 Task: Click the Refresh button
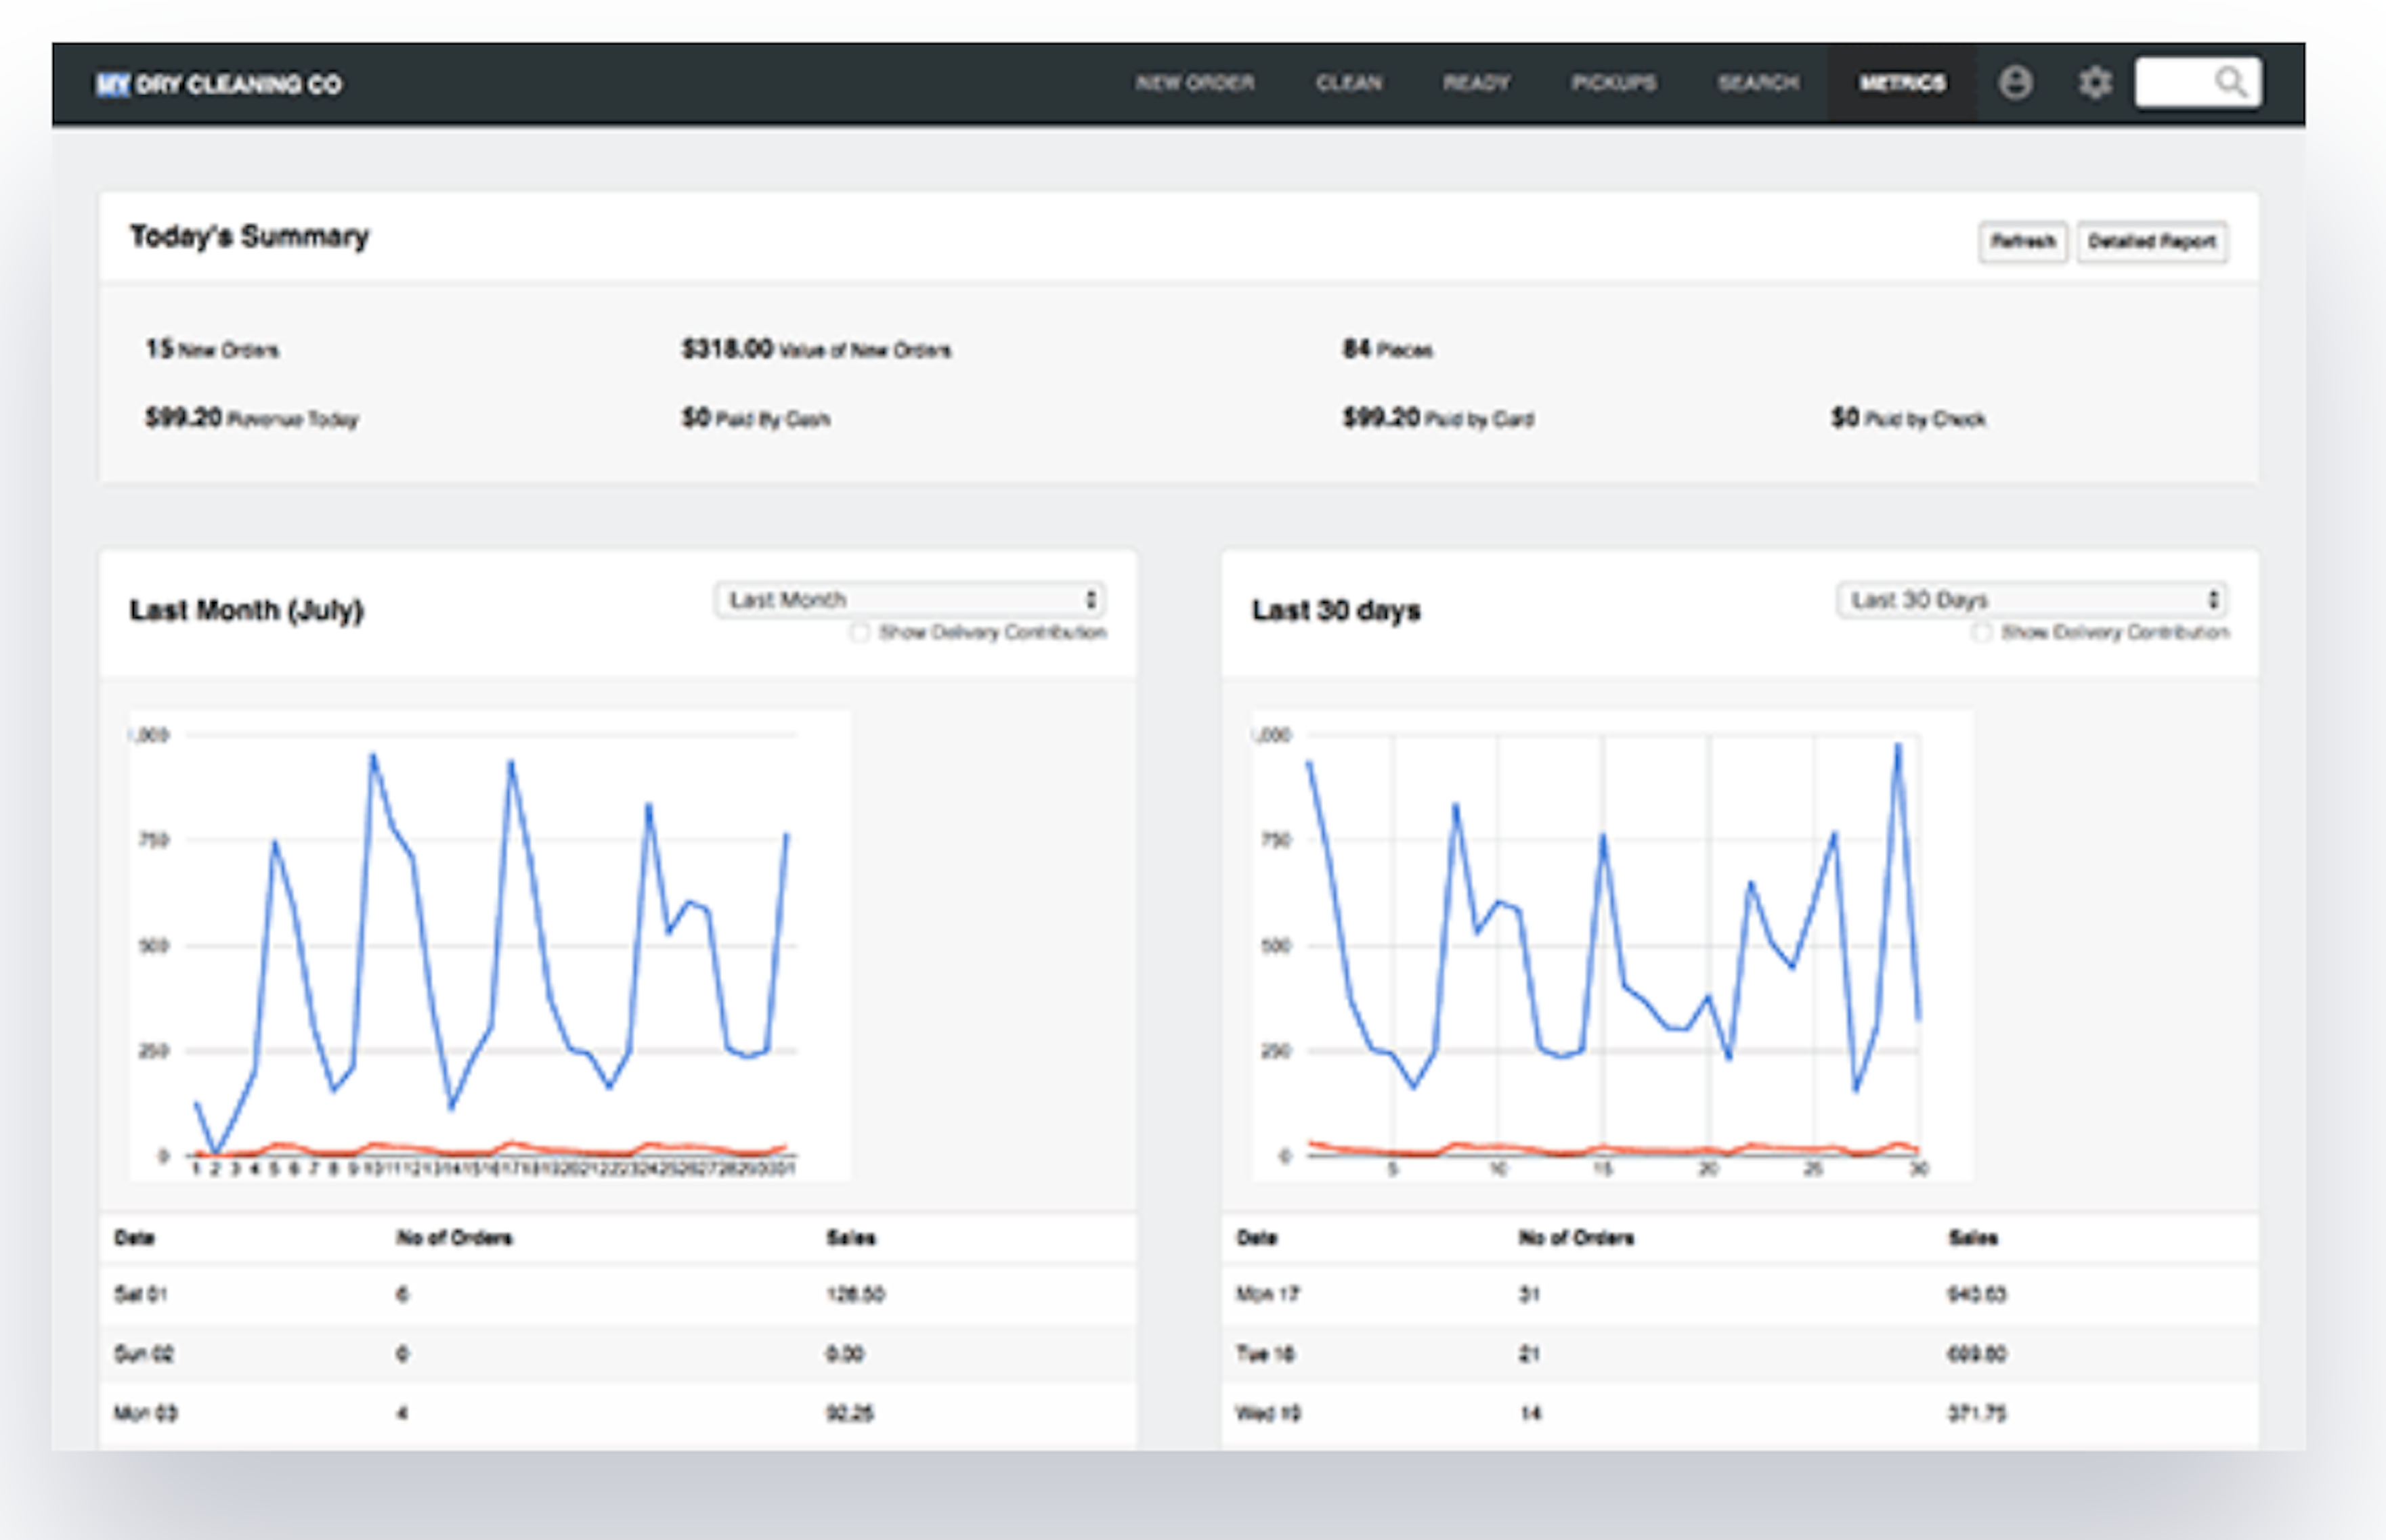tap(2023, 241)
